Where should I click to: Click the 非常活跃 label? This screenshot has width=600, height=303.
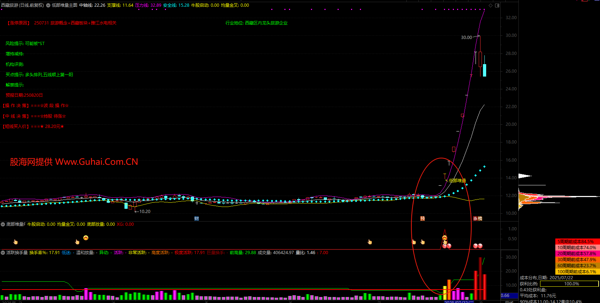click(x=137, y=253)
